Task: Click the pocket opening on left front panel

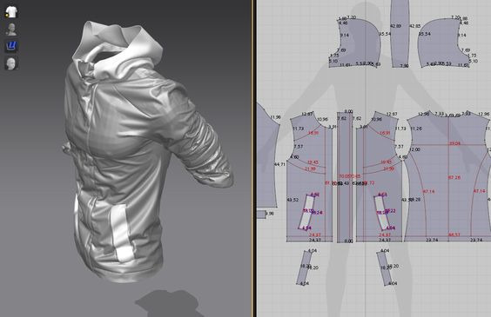Action: click(x=306, y=213)
